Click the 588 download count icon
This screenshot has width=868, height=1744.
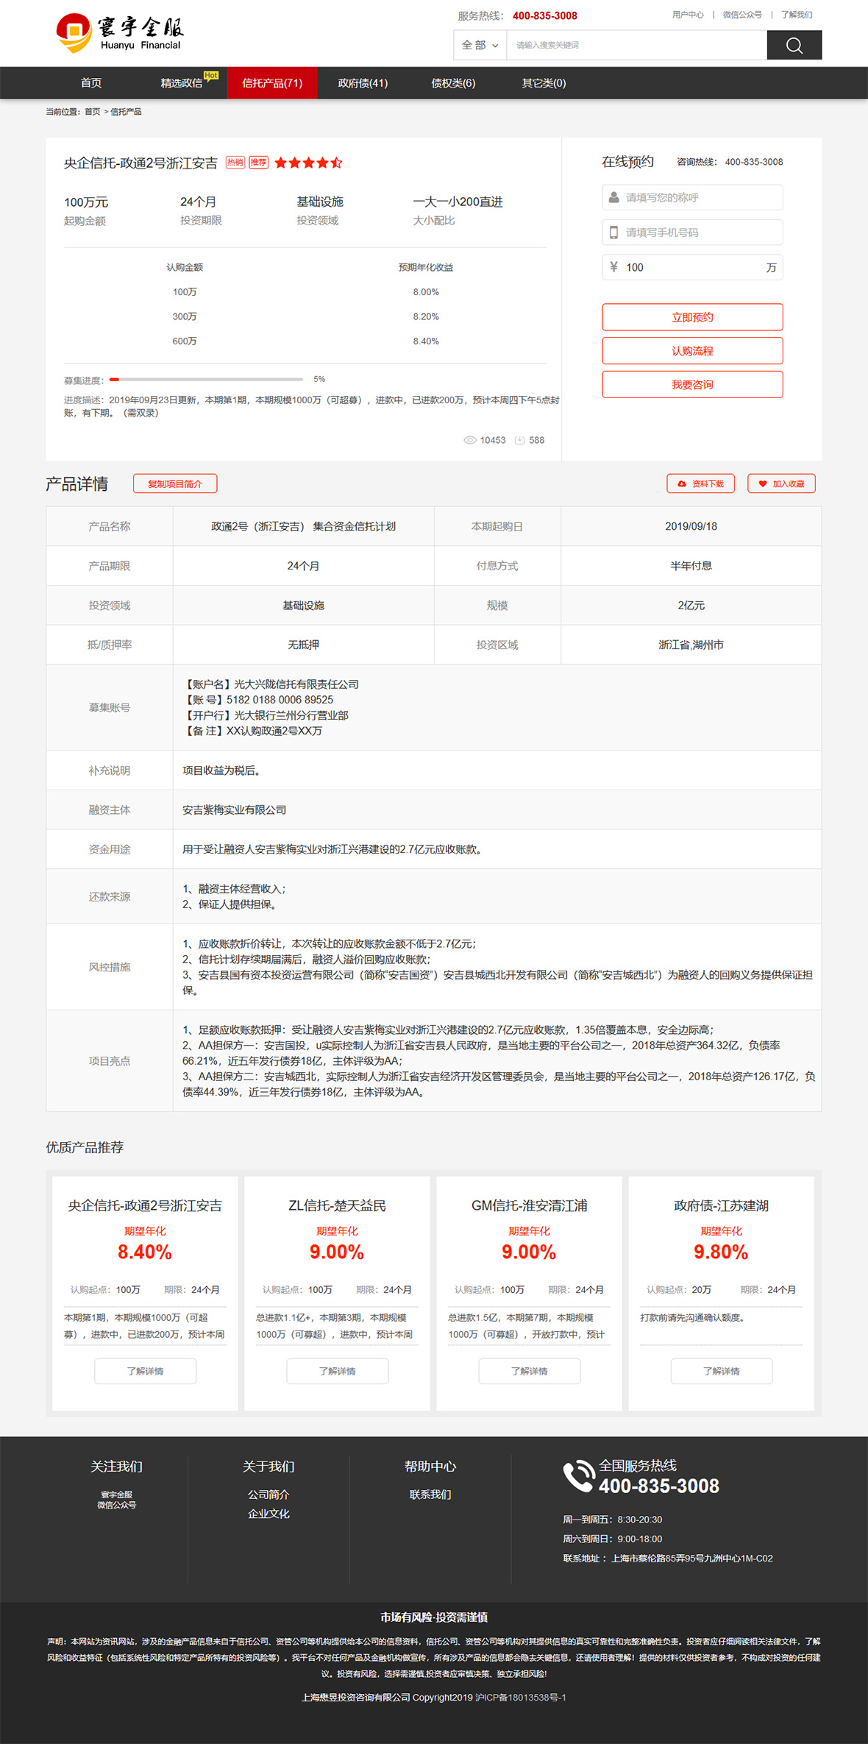click(x=519, y=440)
